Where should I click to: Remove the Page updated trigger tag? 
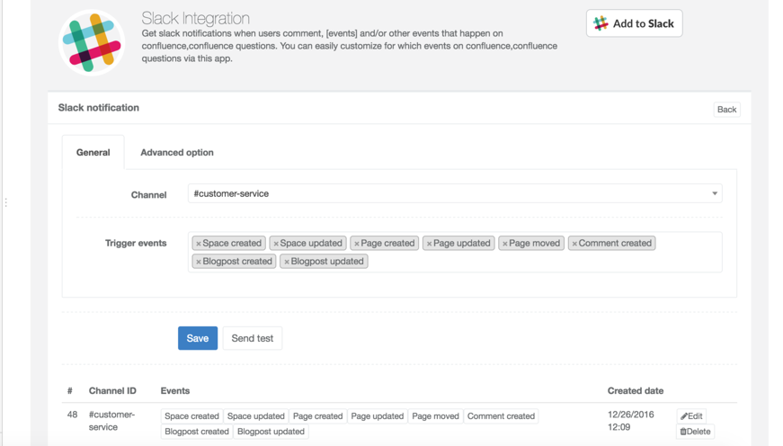click(x=430, y=244)
